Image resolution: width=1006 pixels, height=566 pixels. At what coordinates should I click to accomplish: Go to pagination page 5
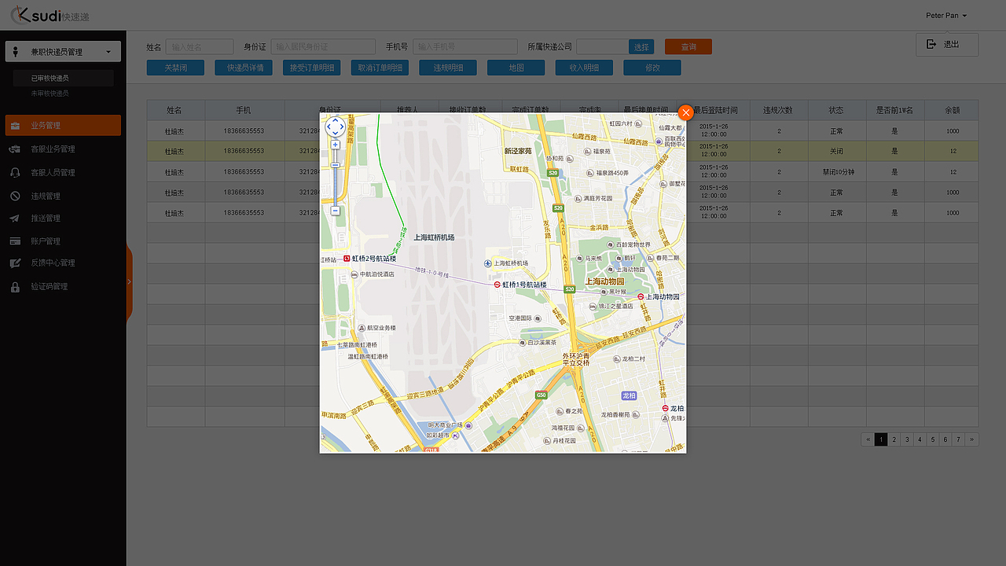point(932,439)
